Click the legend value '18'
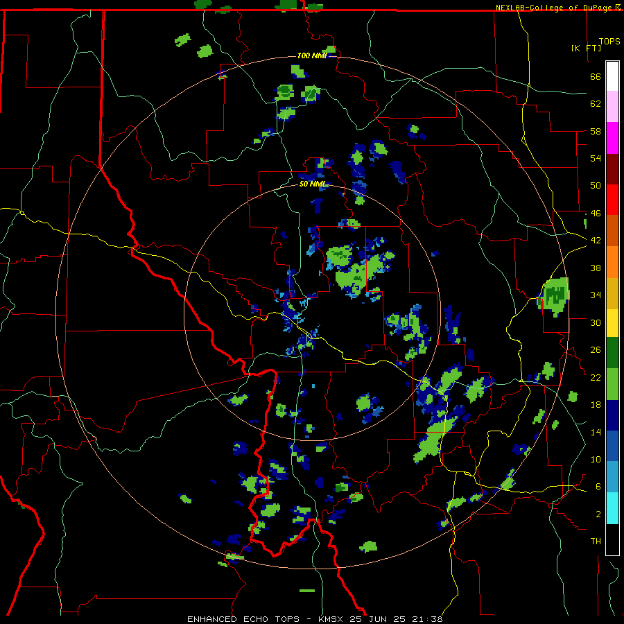Screen dimensions: 624x624 pos(596,405)
